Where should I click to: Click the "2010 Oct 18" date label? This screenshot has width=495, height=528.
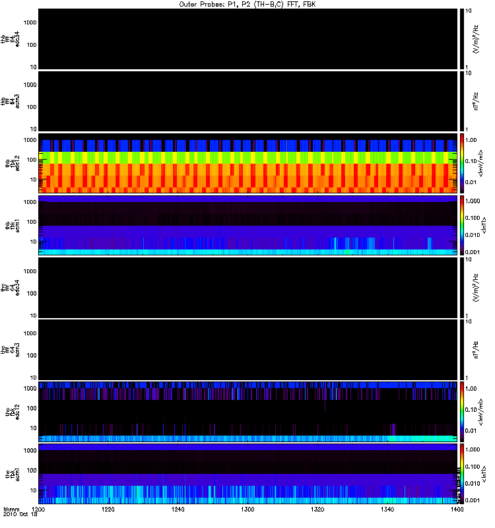click(20, 514)
